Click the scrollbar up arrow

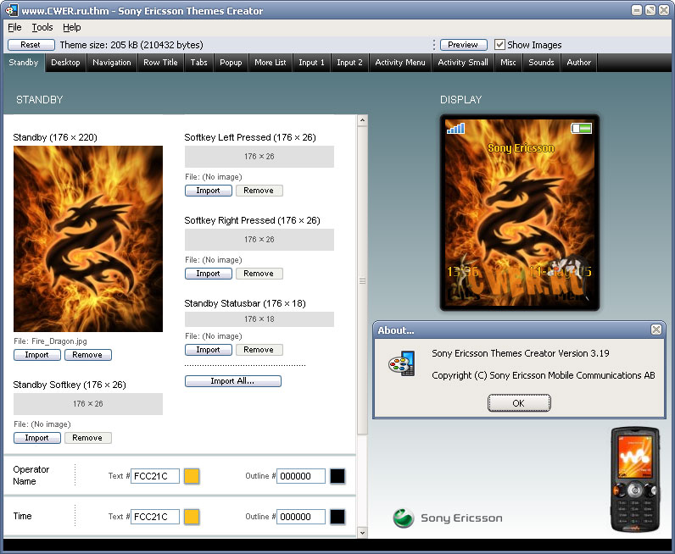pyautogui.click(x=362, y=120)
